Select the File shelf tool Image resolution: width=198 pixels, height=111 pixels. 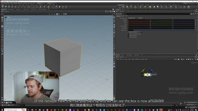[60, 7]
